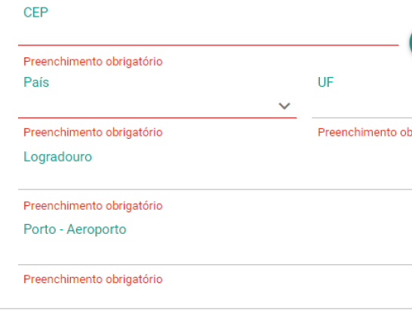Viewport: 412px width, 326px height.
Task: Click the UF label text
Action: pos(325,82)
